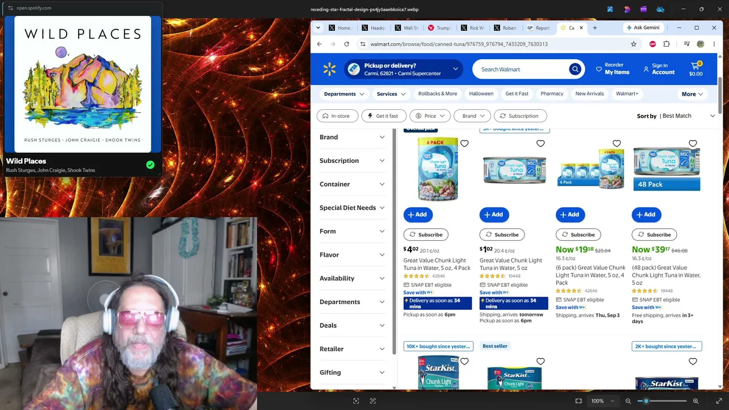Go back in the Chrome browser
The image size is (729, 410).
pyautogui.click(x=319, y=44)
